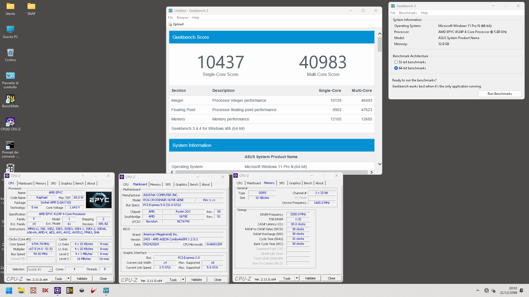The height and width of the screenshot is (297, 529).
Task: Click Tools button in Mainboard CPU-Z window
Action: pos(173,280)
